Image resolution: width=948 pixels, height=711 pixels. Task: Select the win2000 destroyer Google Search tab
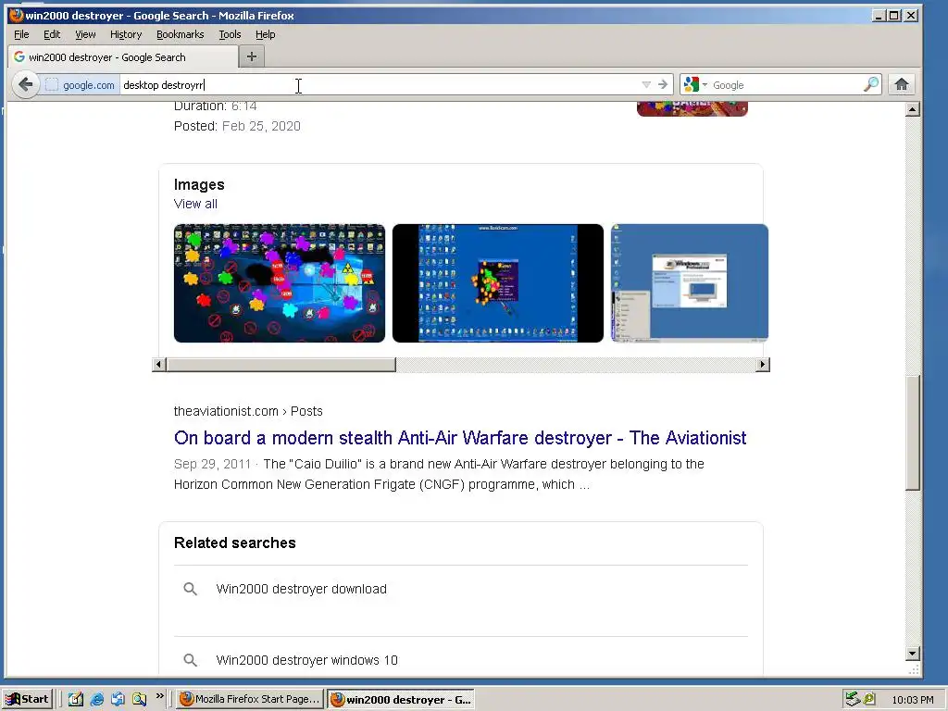(x=123, y=56)
